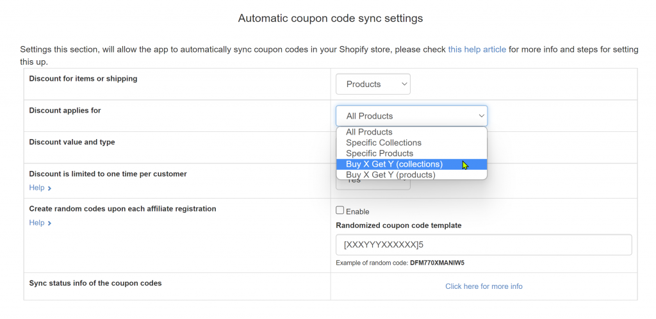Open 'Click here for more info' link

(484, 286)
